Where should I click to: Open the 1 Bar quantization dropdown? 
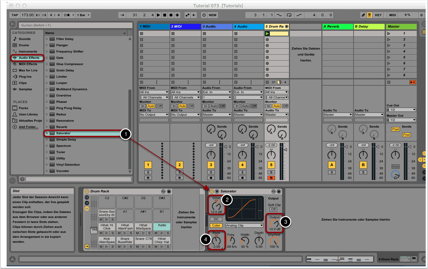click(x=83, y=15)
